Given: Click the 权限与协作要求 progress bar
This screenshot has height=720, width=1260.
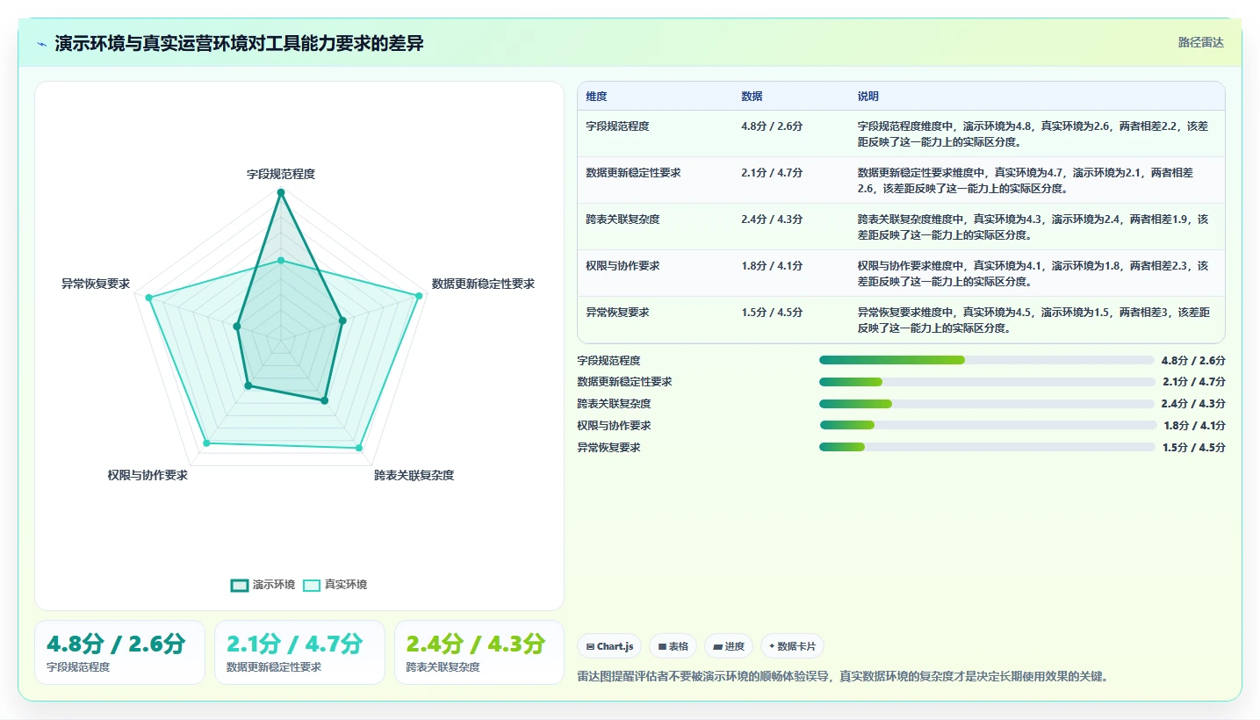Looking at the screenshot, I should 987,425.
